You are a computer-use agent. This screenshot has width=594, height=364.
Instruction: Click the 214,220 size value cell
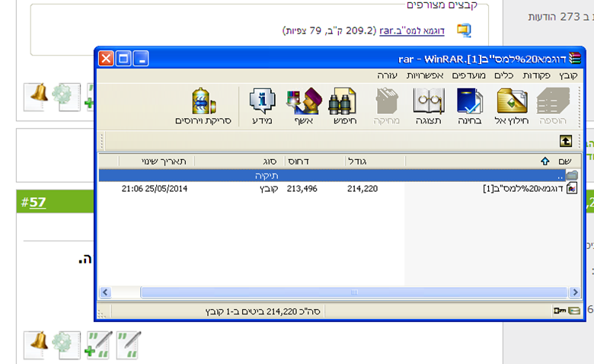[x=362, y=189]
